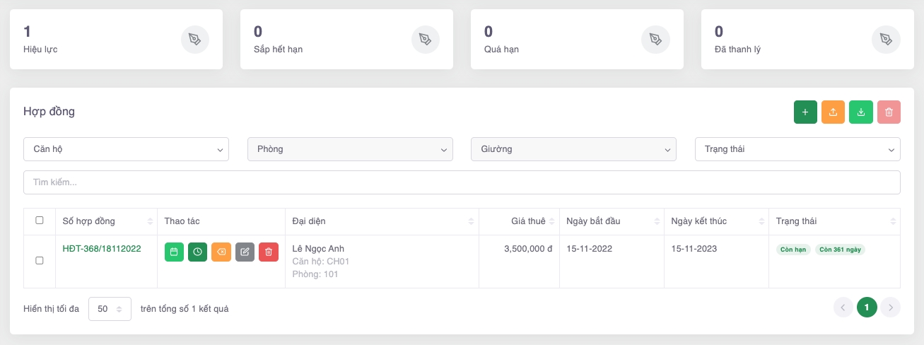Viewport: 924px width, 345px height.
Task: Tick the select-all checkbox in the table header
Action: coord(40,221)
